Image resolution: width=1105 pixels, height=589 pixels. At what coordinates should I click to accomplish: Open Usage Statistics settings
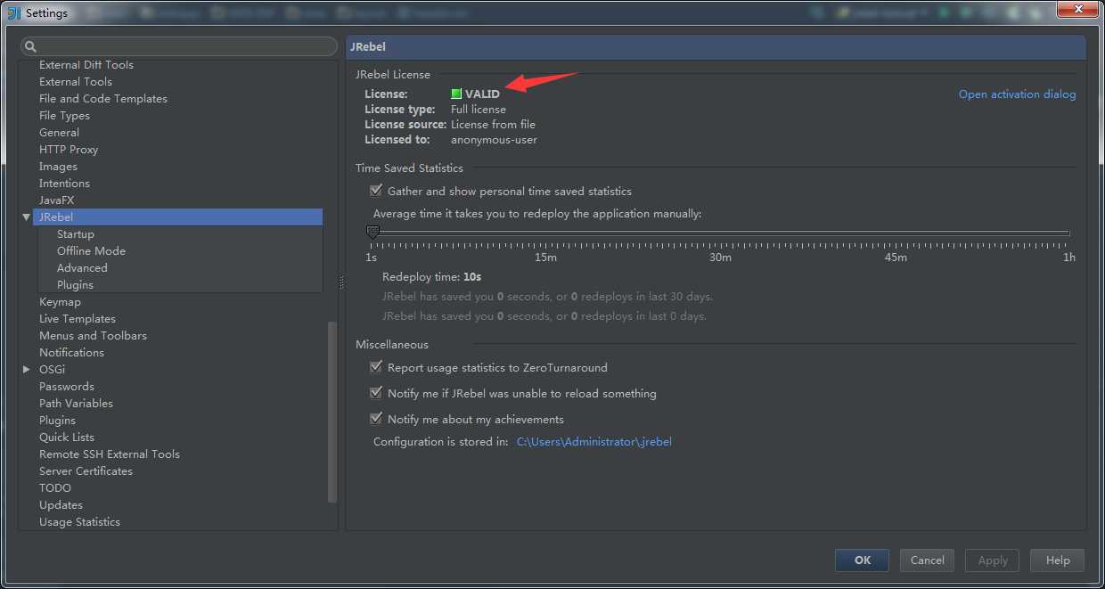[x=79, y=521]
